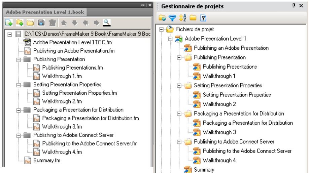The height and width of the screenshot is (173, 309).
Task: Click the FM icon beside Summary.fm
Action: pos(28,161)
